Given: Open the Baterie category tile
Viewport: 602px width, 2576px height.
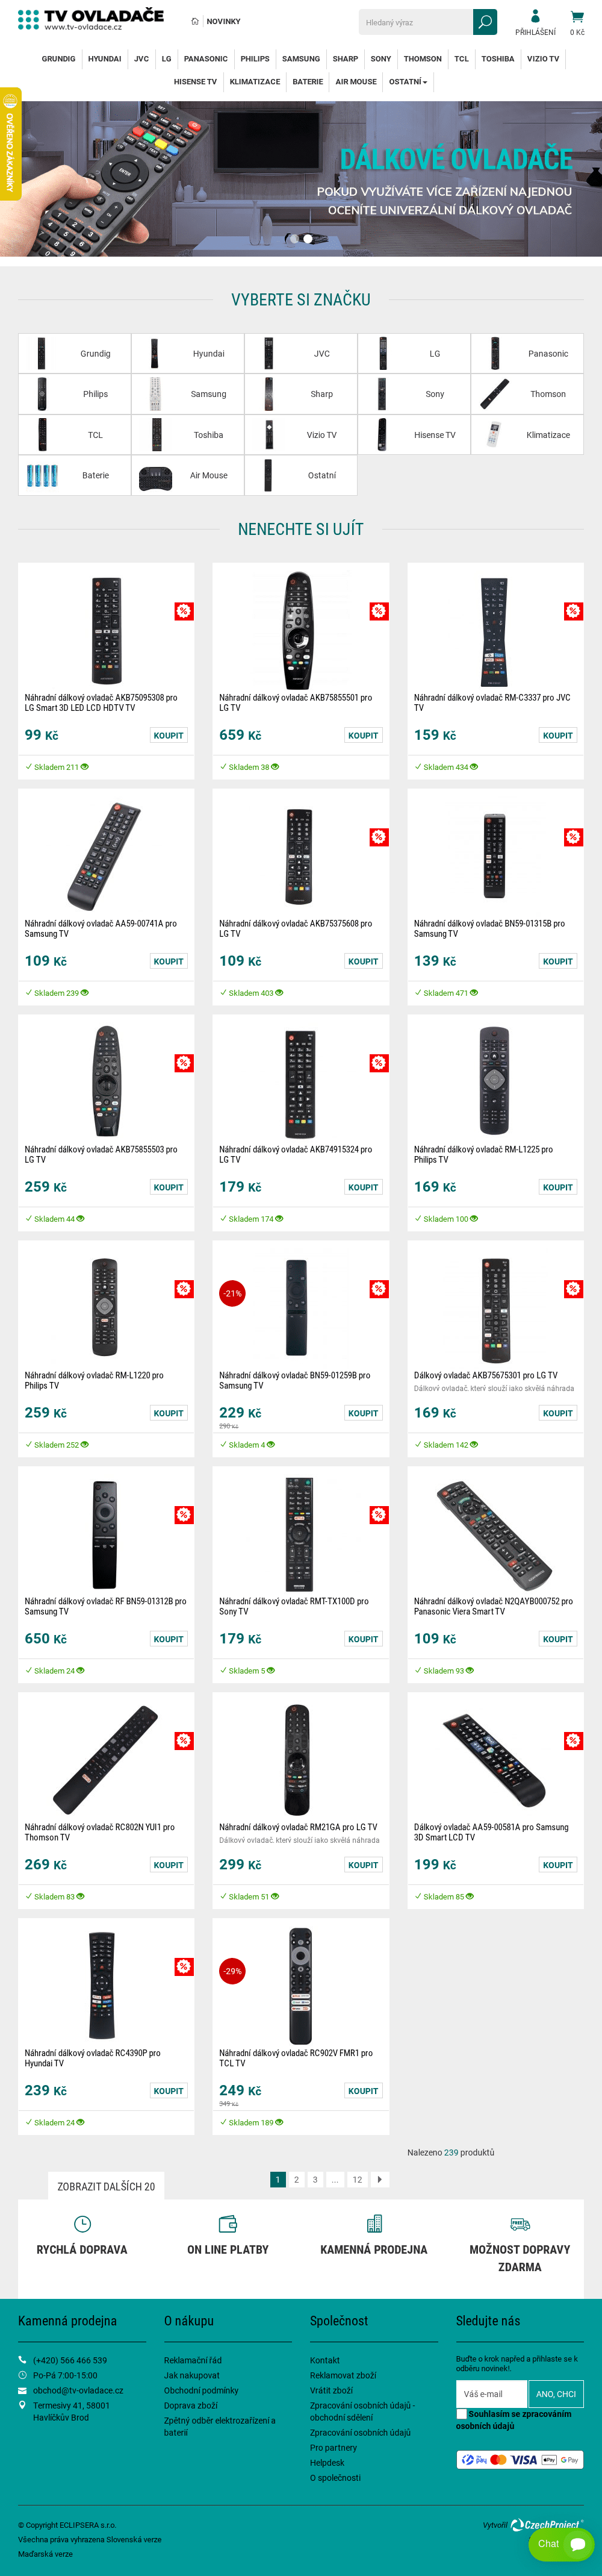Looking at the screenshot, I should tap(75, 476).
